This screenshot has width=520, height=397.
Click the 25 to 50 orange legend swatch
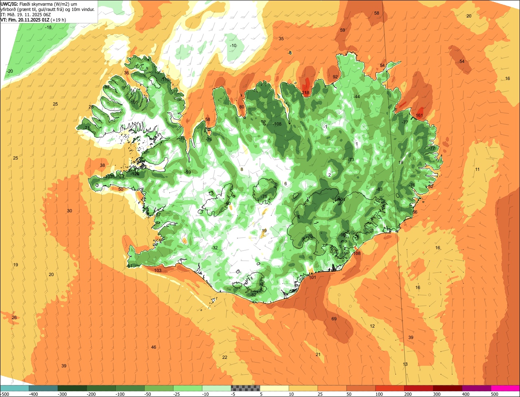pos(332,388)
